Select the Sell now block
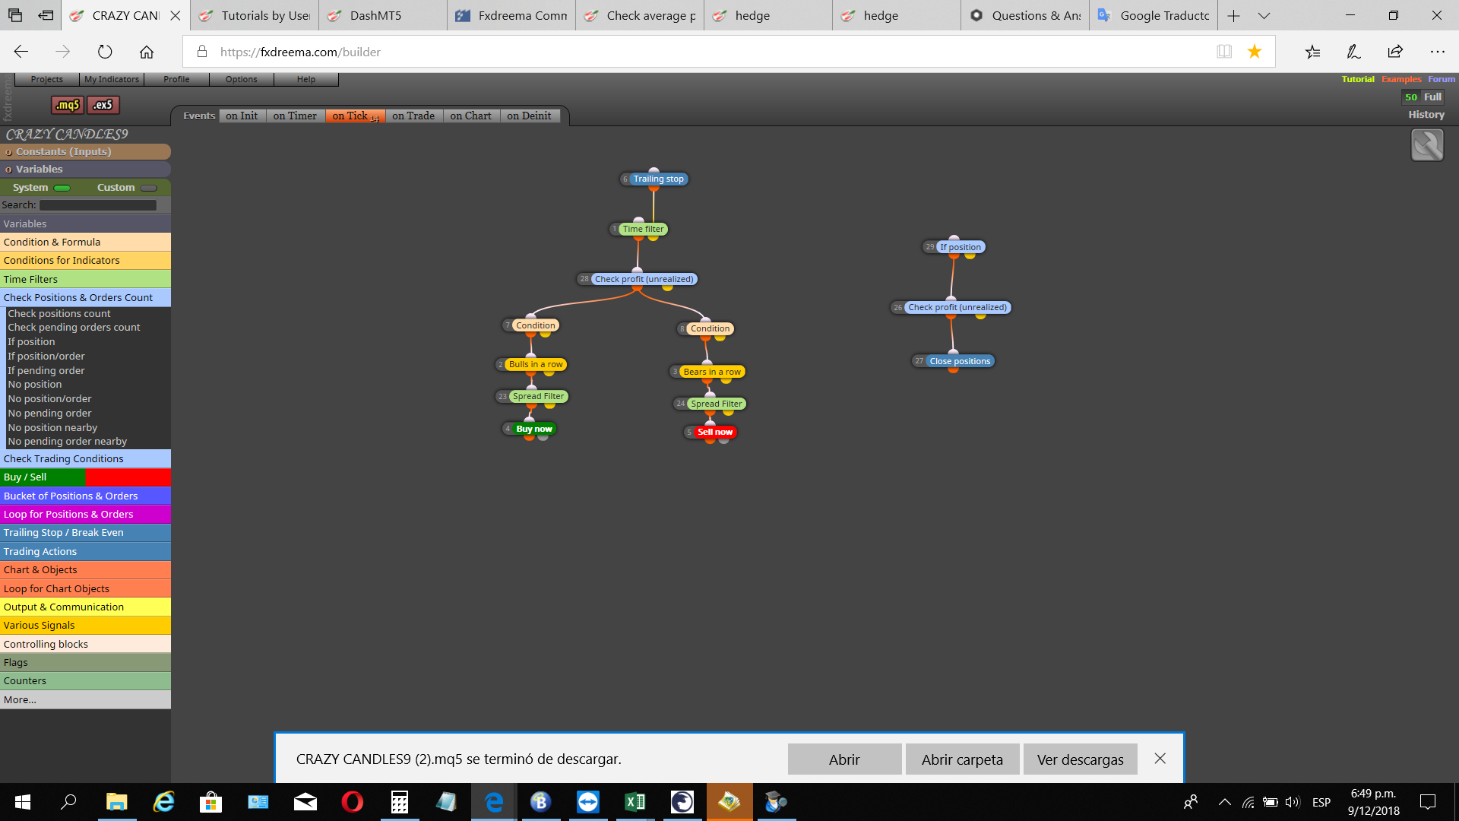1459x821 pixels. point(715,432)
